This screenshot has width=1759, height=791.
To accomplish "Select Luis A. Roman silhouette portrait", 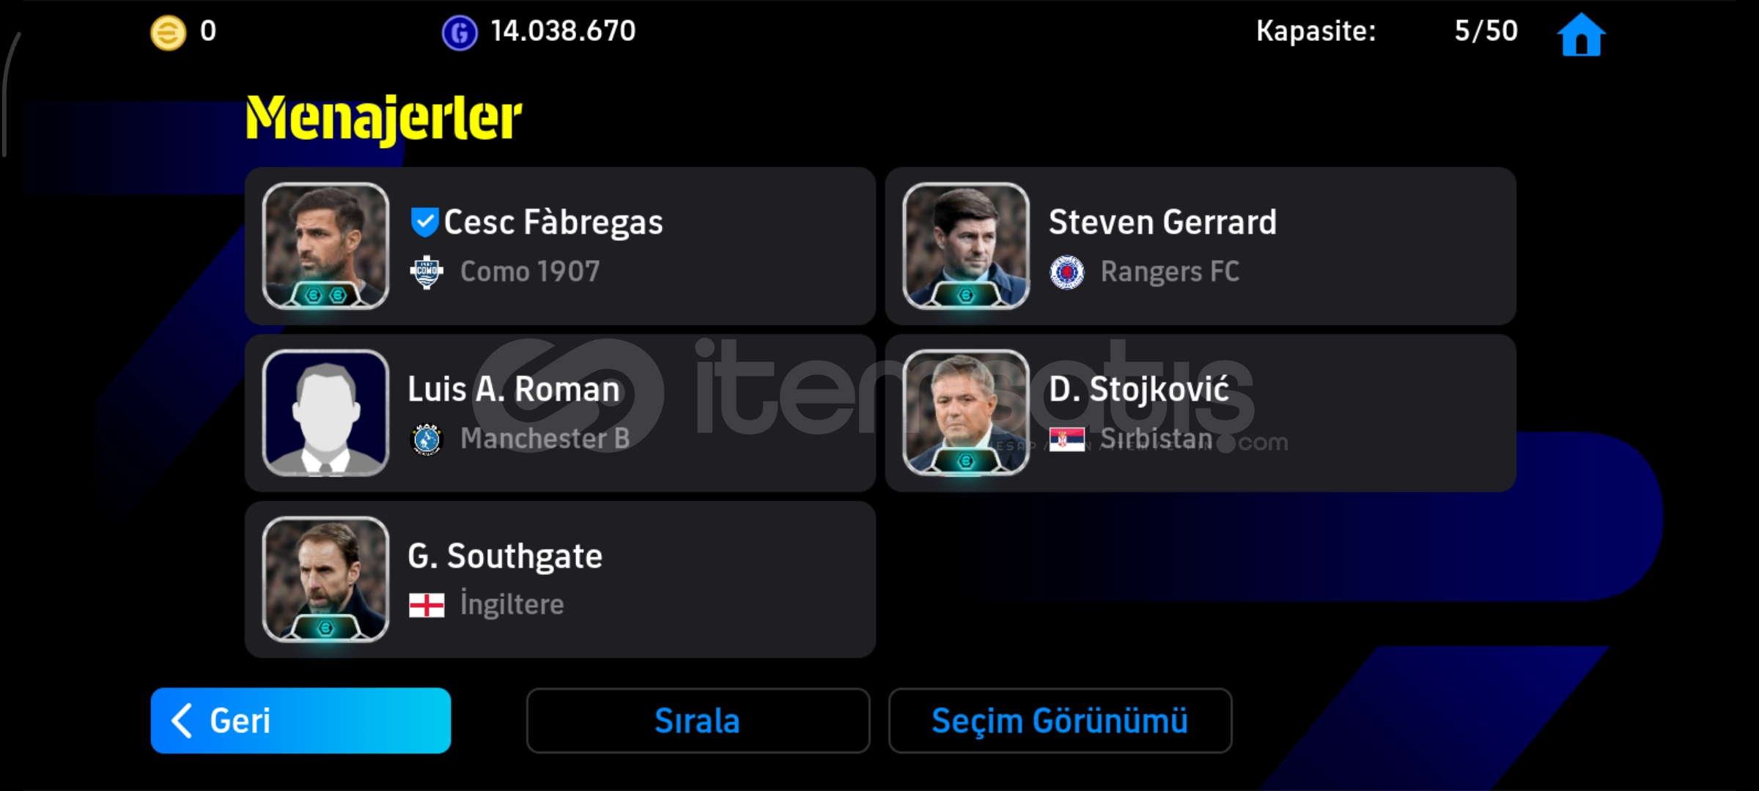I will [x=325, y=413].
